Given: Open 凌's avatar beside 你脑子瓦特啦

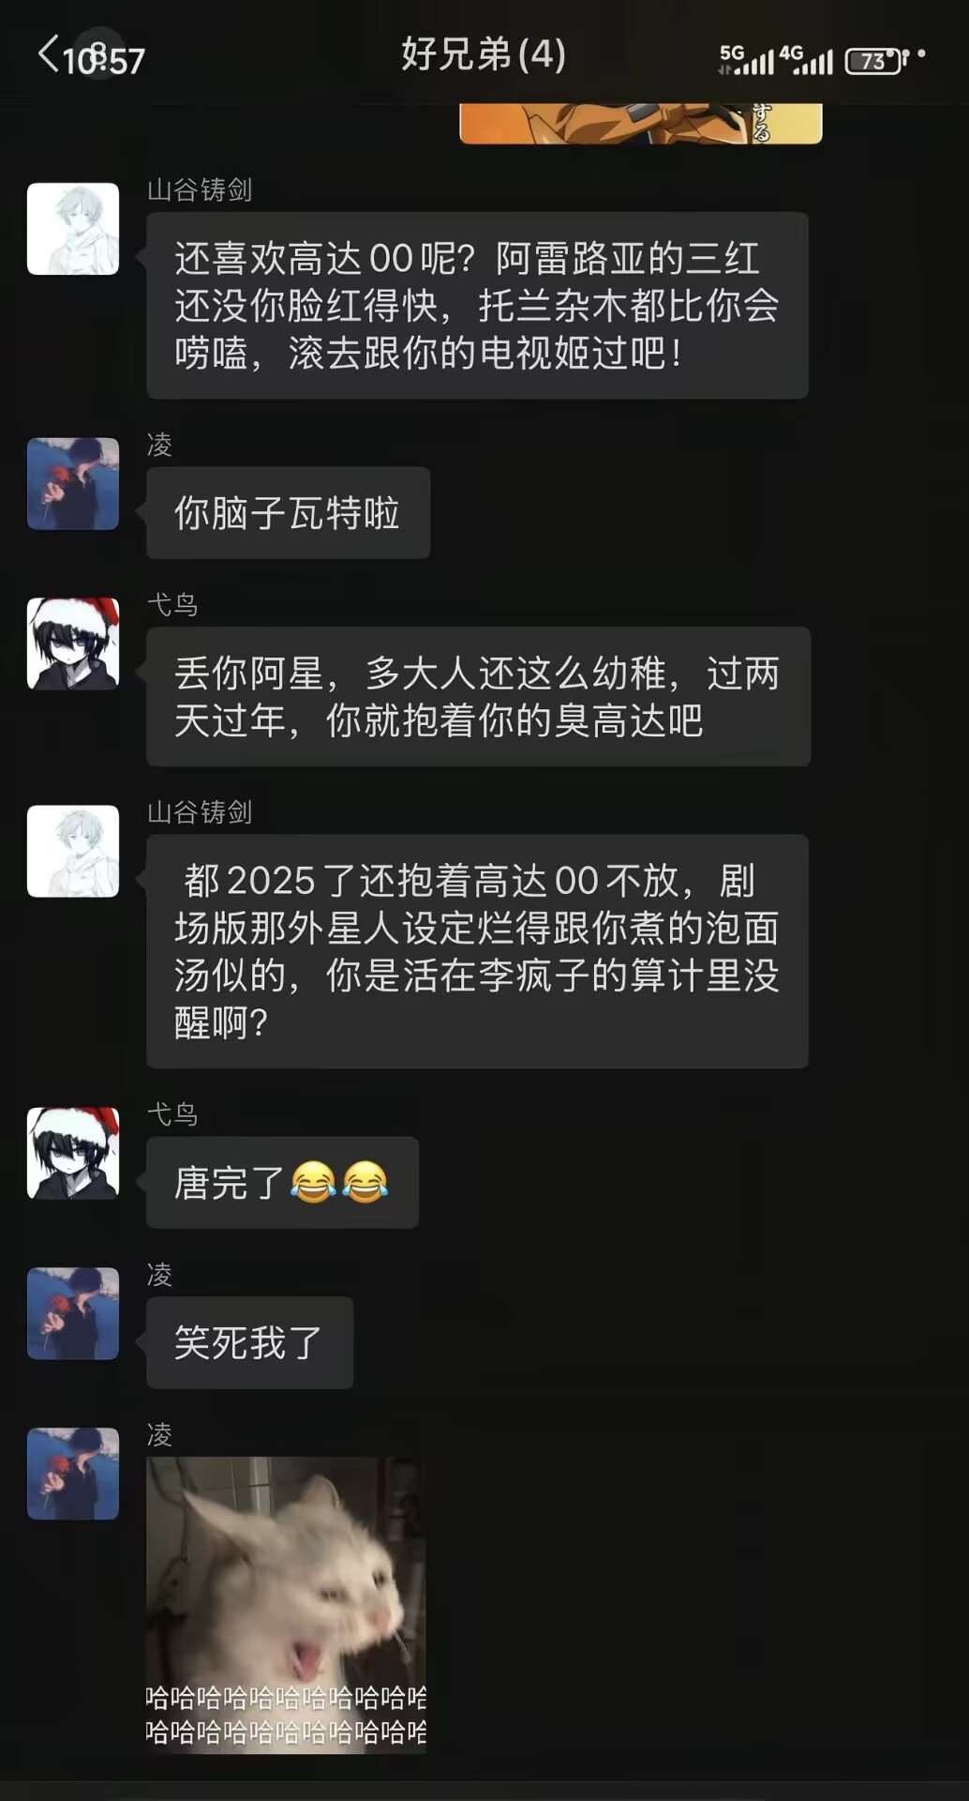Looking at the screenshot, I should tap(73, 484).
